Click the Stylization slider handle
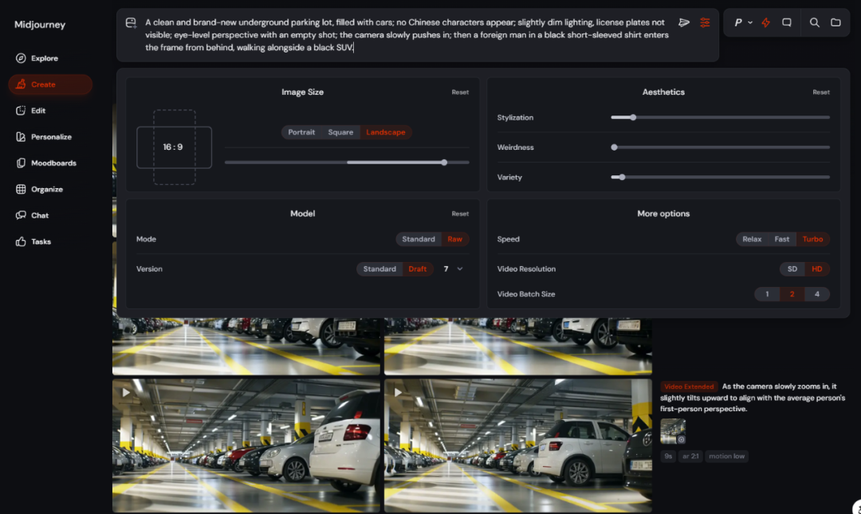The height and width of the screenshot is (514, 861). [x=633, y=118]
